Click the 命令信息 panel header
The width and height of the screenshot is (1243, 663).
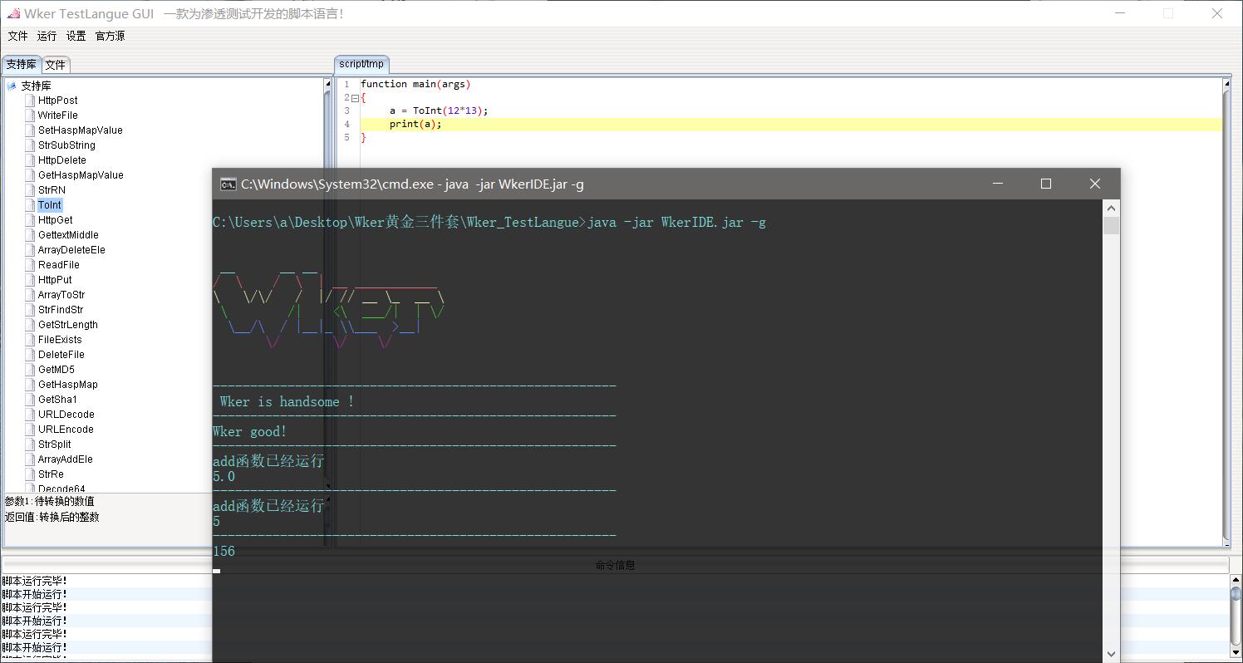(615, 565)
